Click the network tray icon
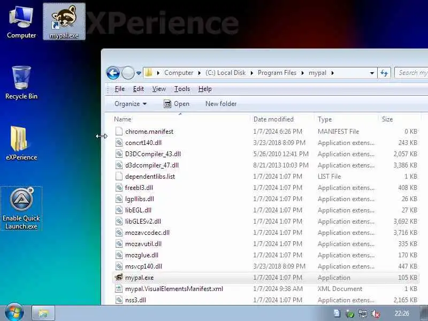Image resolution: width=428 pixels, height=321 pixels. (363, 314)
